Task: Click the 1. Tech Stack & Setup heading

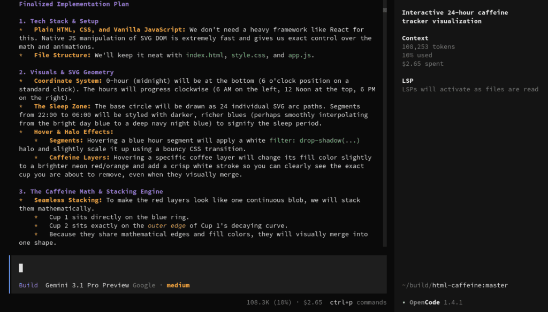Action: click(x=59, y=21)
